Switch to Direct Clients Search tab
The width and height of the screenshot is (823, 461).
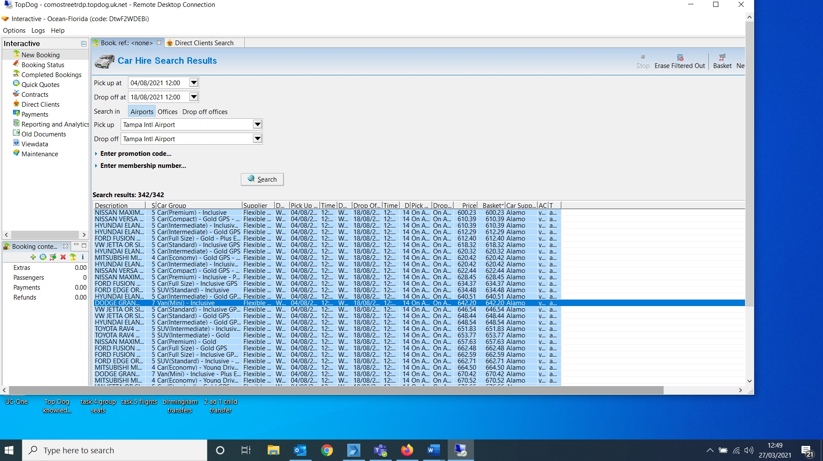pyautogui.click(x=204, y=43)
